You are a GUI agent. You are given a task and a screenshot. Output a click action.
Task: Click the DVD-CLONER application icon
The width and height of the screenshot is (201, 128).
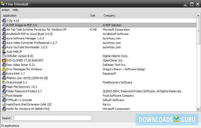4,60
